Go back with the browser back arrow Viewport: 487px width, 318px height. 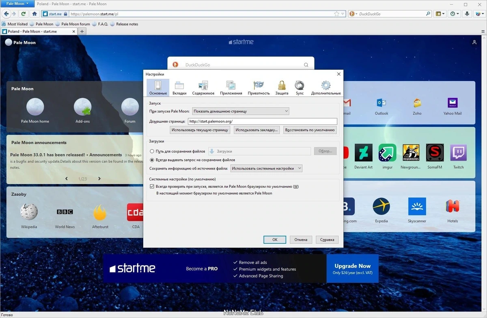coord(6,14)
